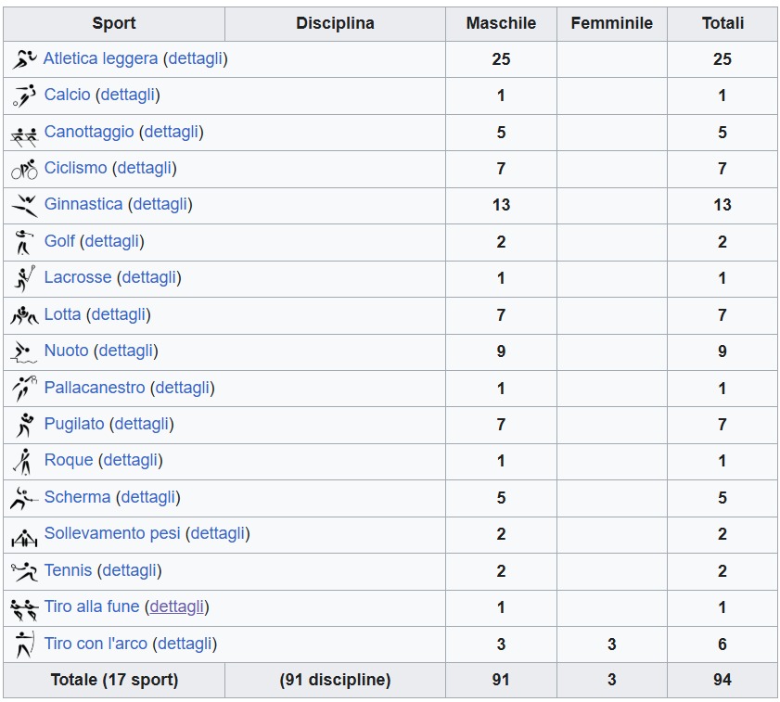This screenshot has height=702, width=780.
Task: Open dettagli link next to Tennis
Action: coord(130,570)
